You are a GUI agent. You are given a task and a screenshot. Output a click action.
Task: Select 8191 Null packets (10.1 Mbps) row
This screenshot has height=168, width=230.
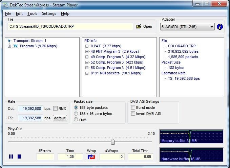[x=116, y=73]
